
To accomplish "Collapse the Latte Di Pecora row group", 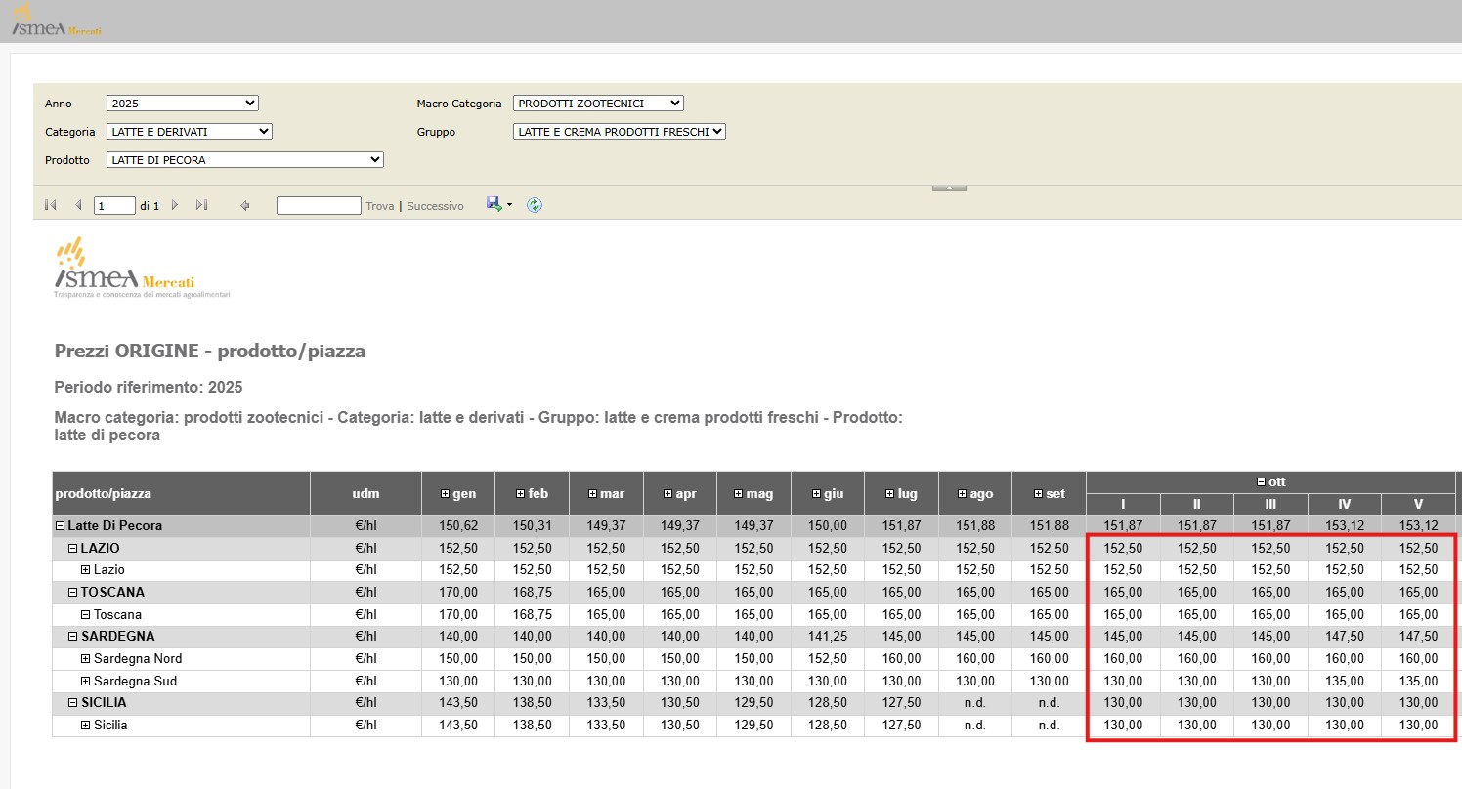I will pyautogui.click(x=61, y=526).
